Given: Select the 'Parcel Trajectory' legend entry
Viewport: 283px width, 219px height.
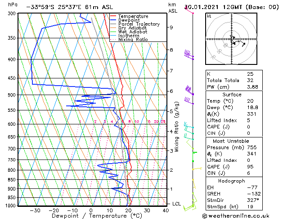Looking at the screenshot, I should (139, 24).
